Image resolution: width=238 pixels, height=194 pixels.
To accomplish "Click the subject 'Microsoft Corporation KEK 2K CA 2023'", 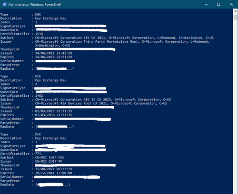I will point(103,100).
